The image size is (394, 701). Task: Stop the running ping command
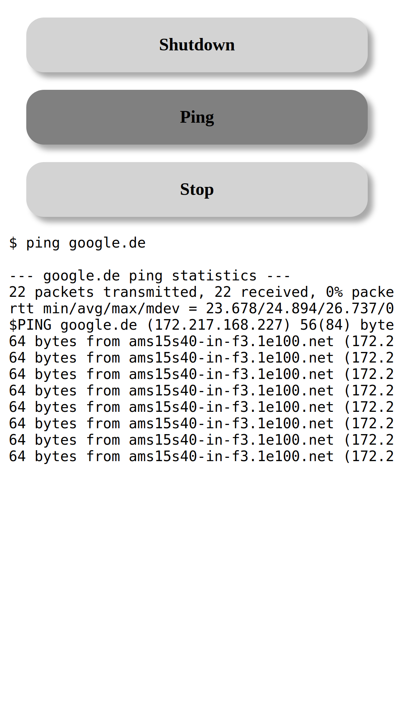coord(197,190)
